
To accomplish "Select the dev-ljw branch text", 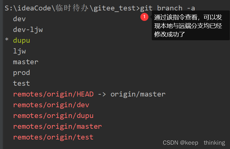I will [x=28, y=30].
